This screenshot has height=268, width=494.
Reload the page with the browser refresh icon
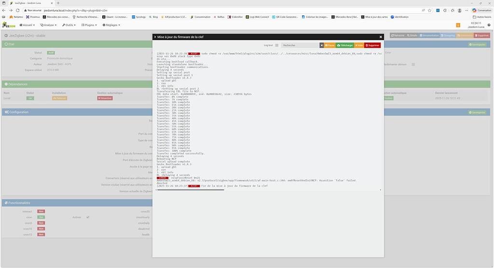18,11
